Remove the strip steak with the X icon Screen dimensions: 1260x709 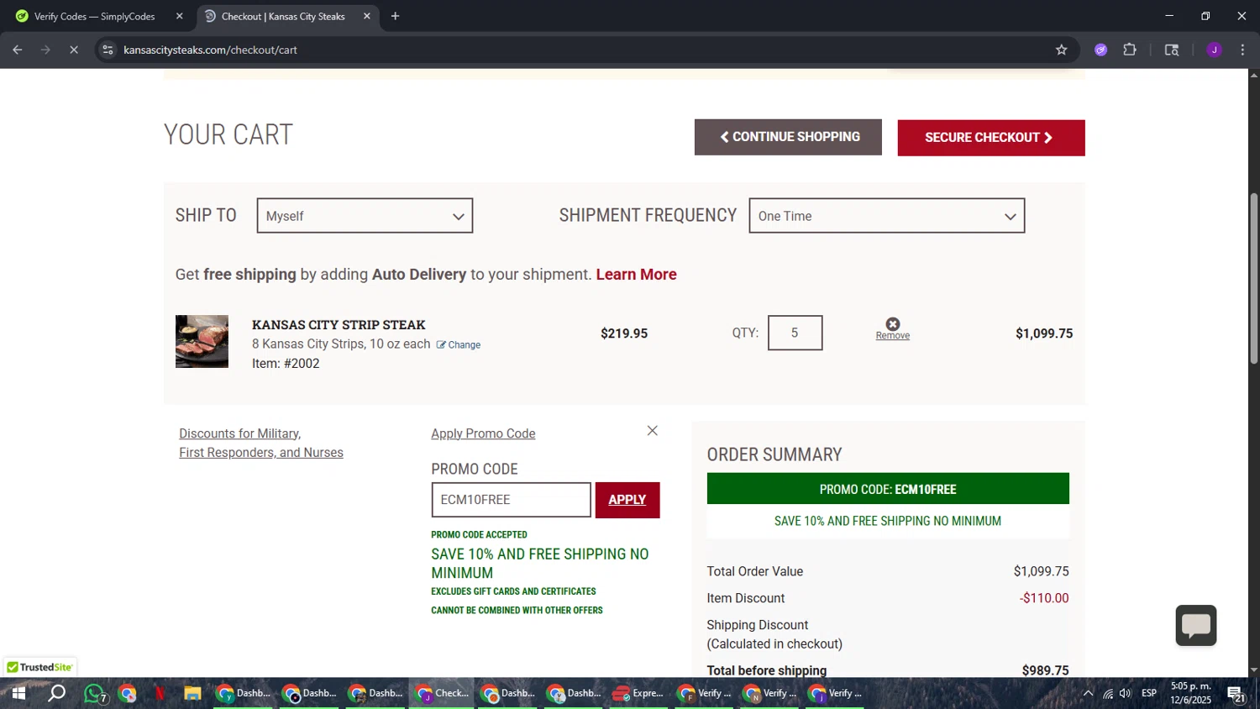pos(893,324)
